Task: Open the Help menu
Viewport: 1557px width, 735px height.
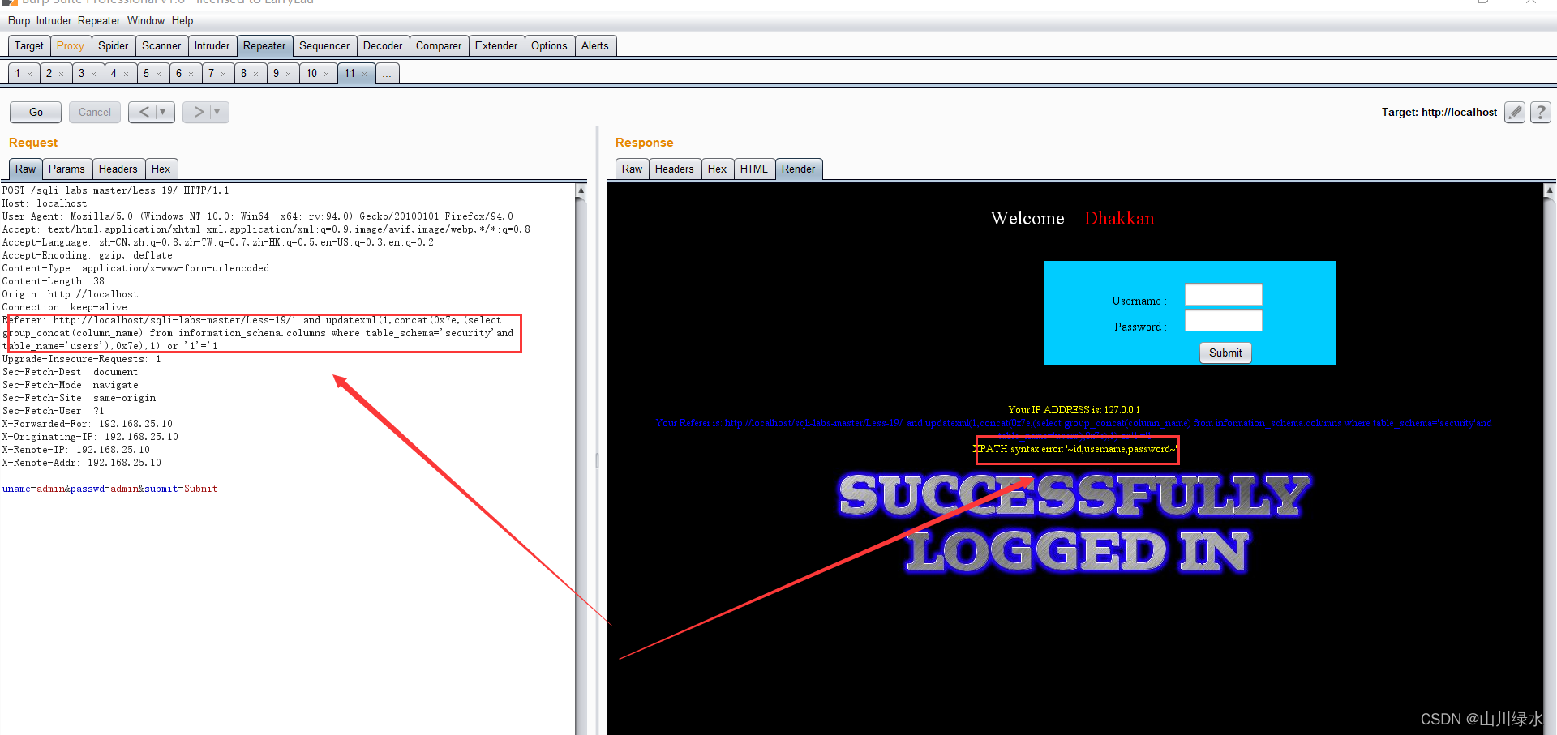Action: click(182, 20)
